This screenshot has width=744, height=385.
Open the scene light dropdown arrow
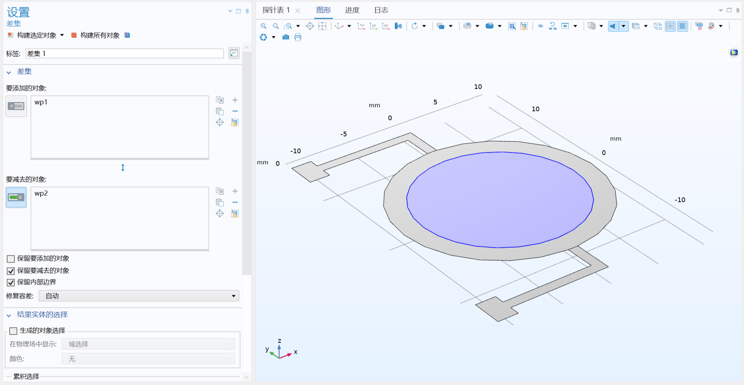click(623, 26)
